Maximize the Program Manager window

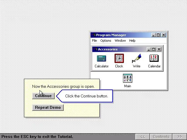158,35
